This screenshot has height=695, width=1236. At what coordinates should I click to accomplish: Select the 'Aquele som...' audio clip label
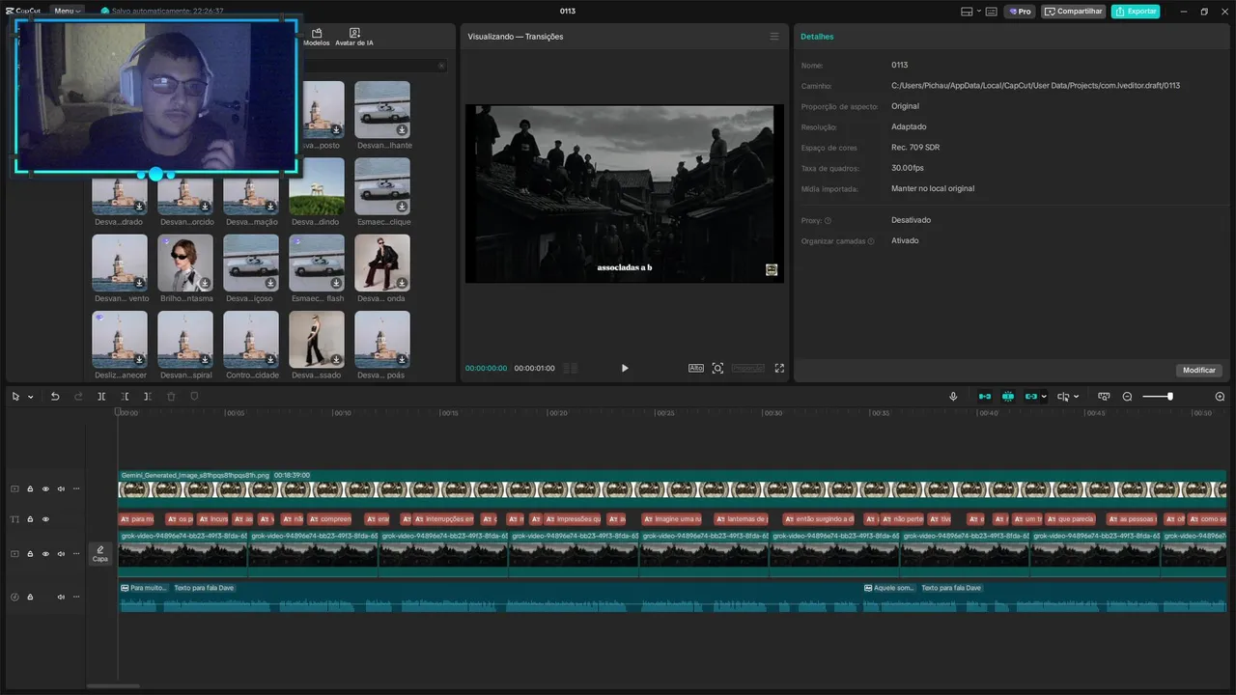pyautogui.click(x=889, y=588)
